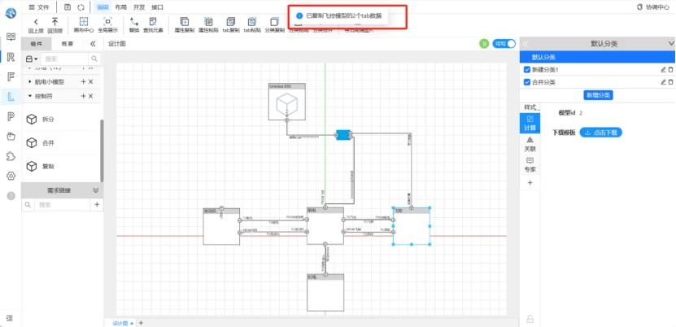Click the 新增分类 button
Image resolution: width=676 pixels, height=327 pixels.
[x=598, y=95]
